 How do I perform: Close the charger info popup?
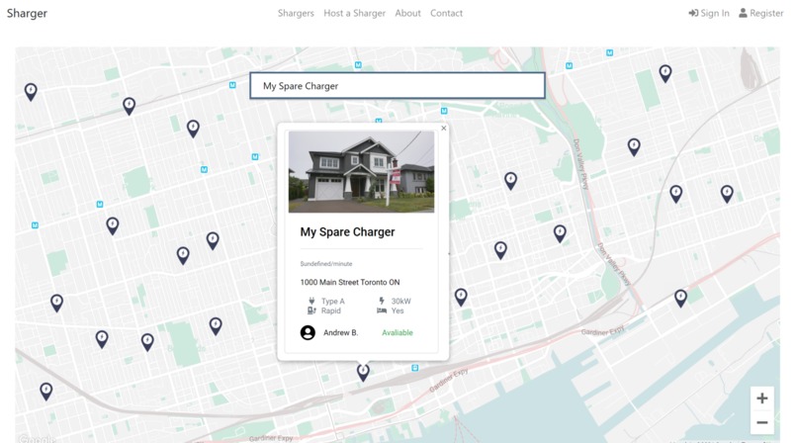click(x=444, y=128)
